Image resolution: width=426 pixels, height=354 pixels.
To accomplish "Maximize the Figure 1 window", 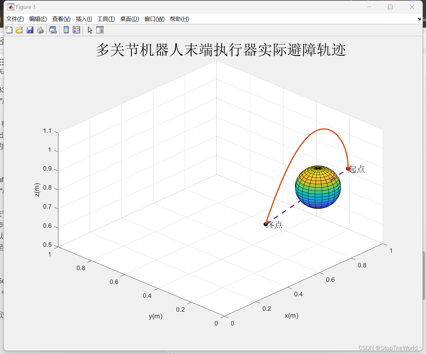I will pos(390,7).
